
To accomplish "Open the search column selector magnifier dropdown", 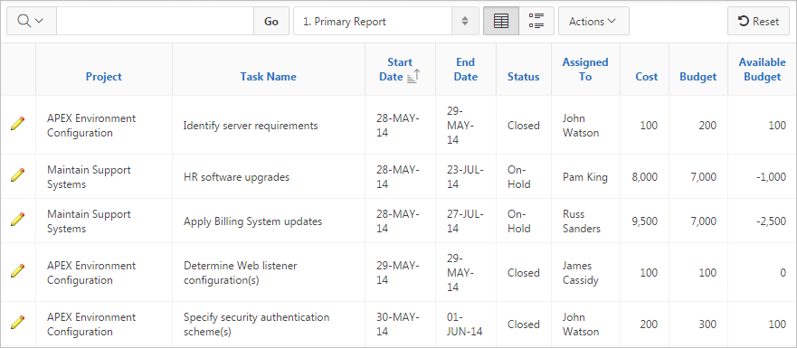I will pyautogui.click(x=31, y=22).
